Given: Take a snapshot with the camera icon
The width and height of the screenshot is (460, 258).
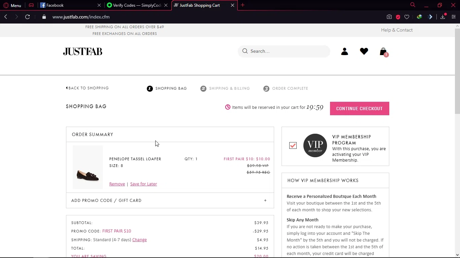Looking at the screenshot, I should click(389, 17).
